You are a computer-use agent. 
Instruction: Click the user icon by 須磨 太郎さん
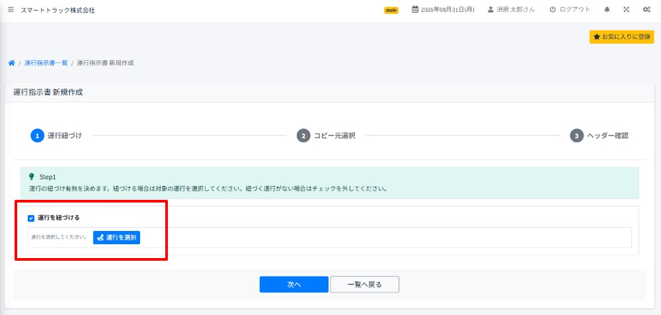tap(490, 10)
